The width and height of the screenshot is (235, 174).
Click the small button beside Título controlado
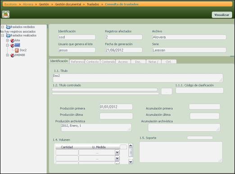click(167, 91)
